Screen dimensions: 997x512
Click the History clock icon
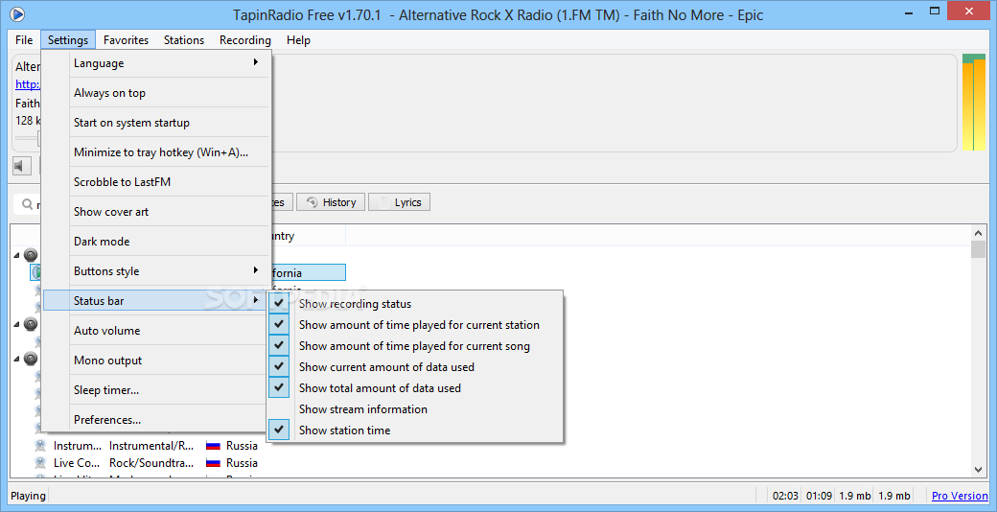(313, 202)
